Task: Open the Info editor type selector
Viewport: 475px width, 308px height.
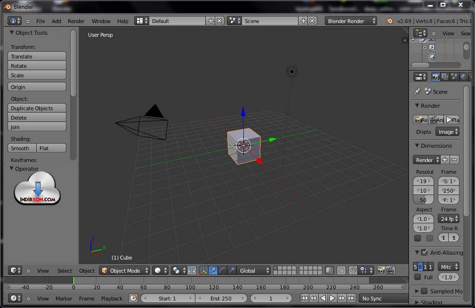Action: click(15, 21)
